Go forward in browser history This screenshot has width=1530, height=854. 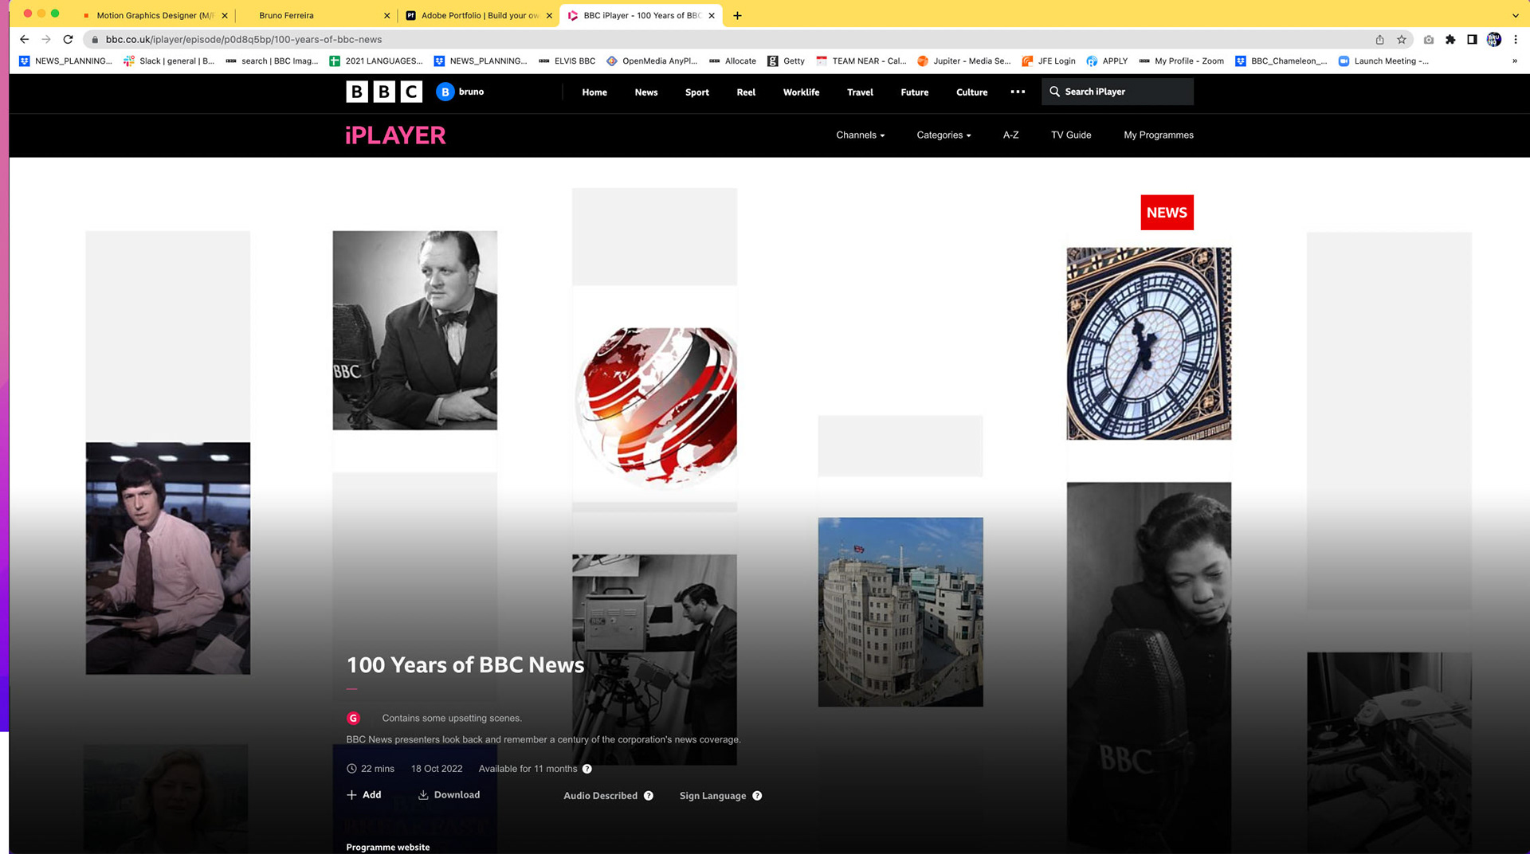[46, 39]
